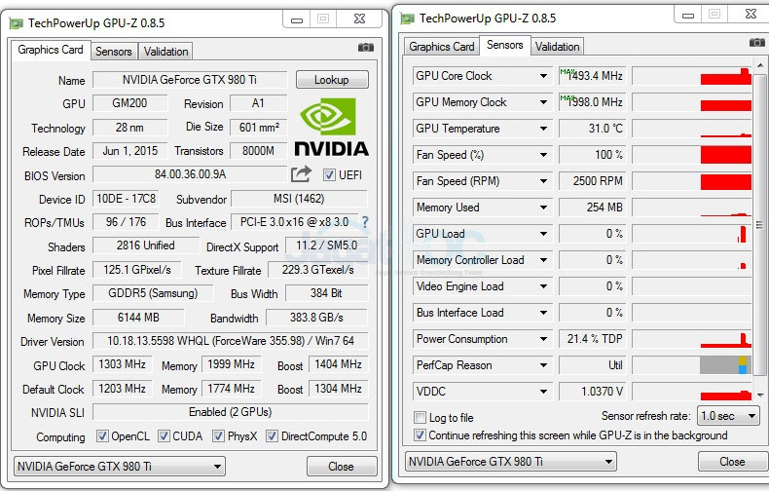The width and height of the screenshot is (769, 491).
Task: Open the Video Engine Load dropdown
Action: pyautogui.click(x=543, y=286)
